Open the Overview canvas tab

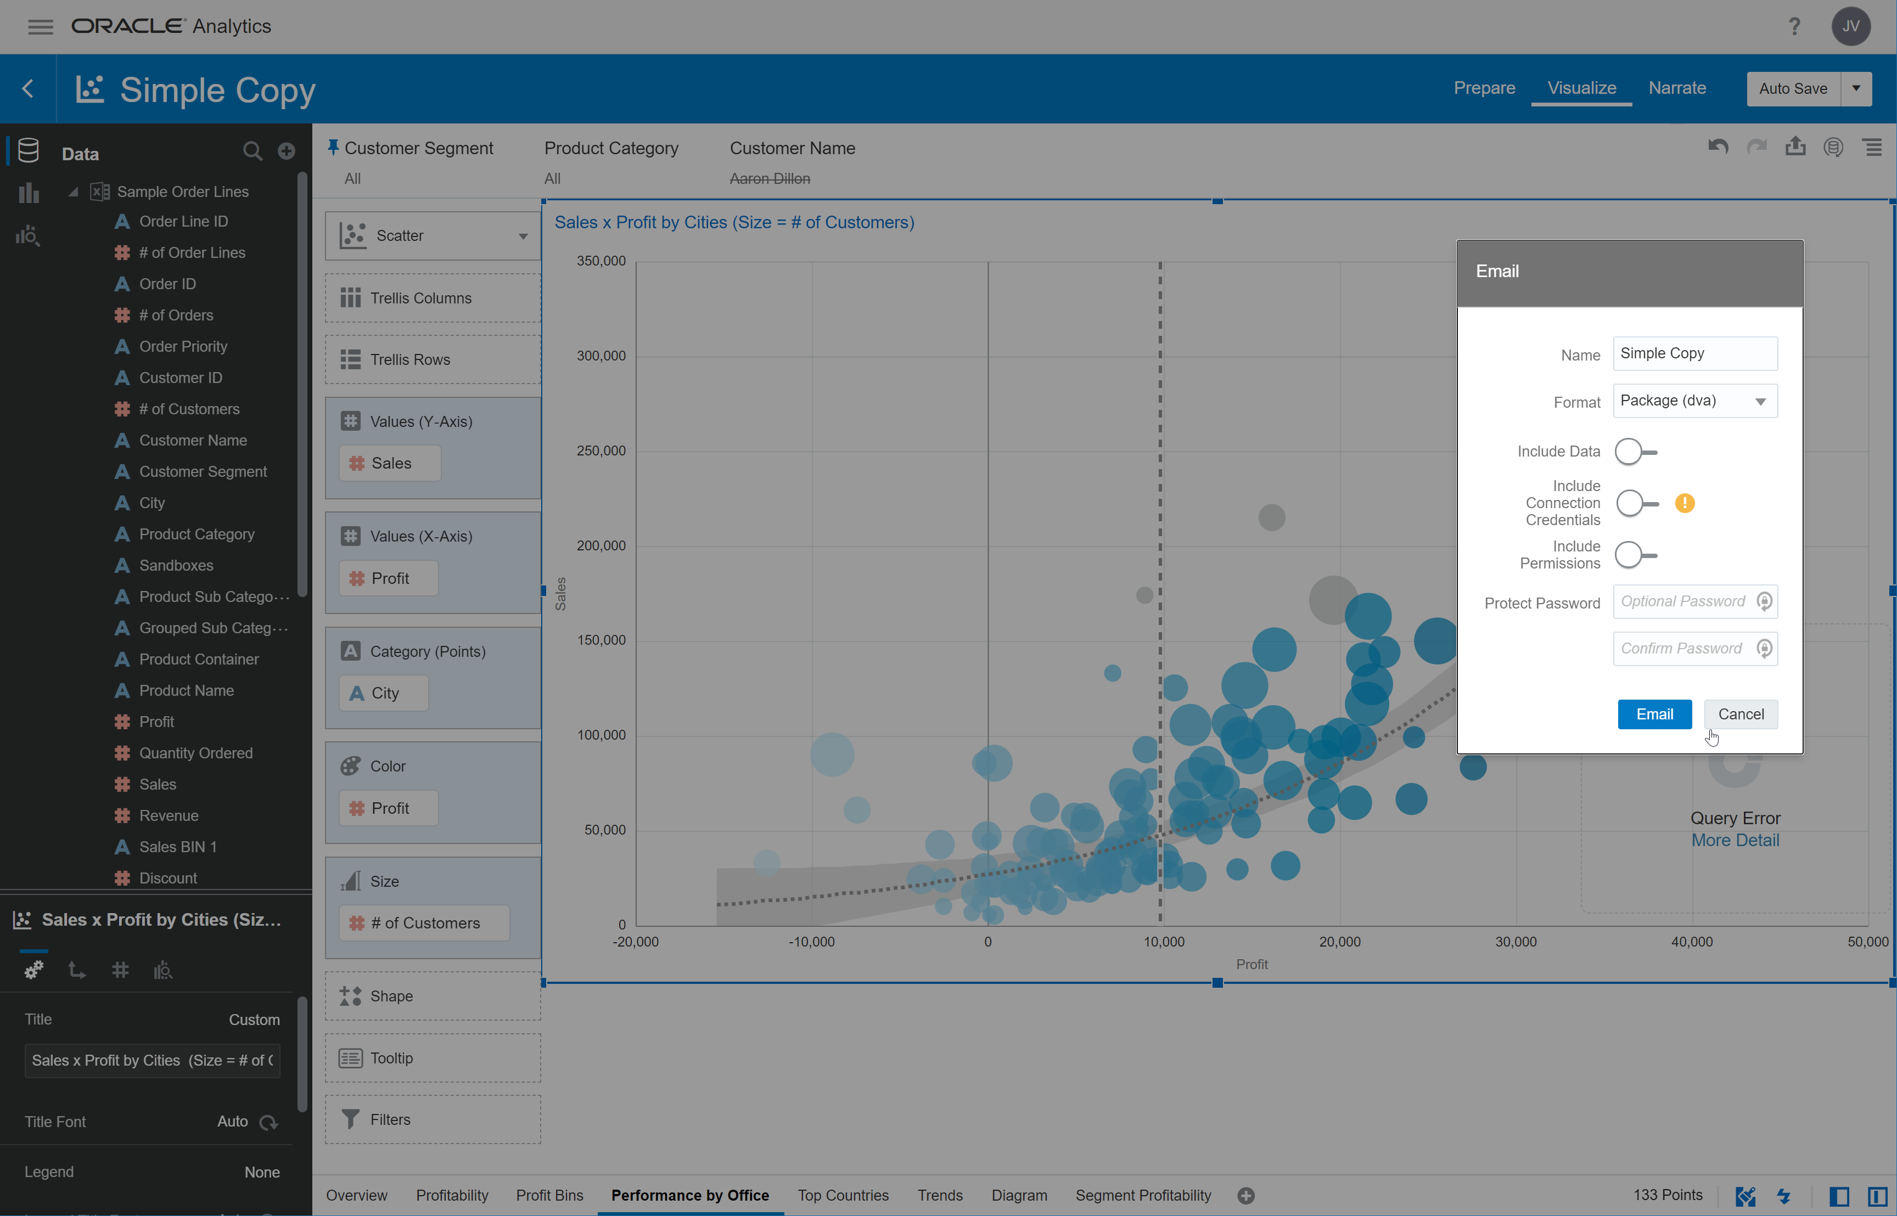tap(356, 1196)
